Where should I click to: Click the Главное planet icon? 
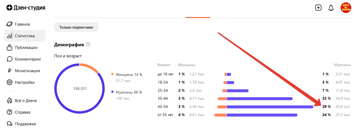pyautogui.click(x=9, y=24)
